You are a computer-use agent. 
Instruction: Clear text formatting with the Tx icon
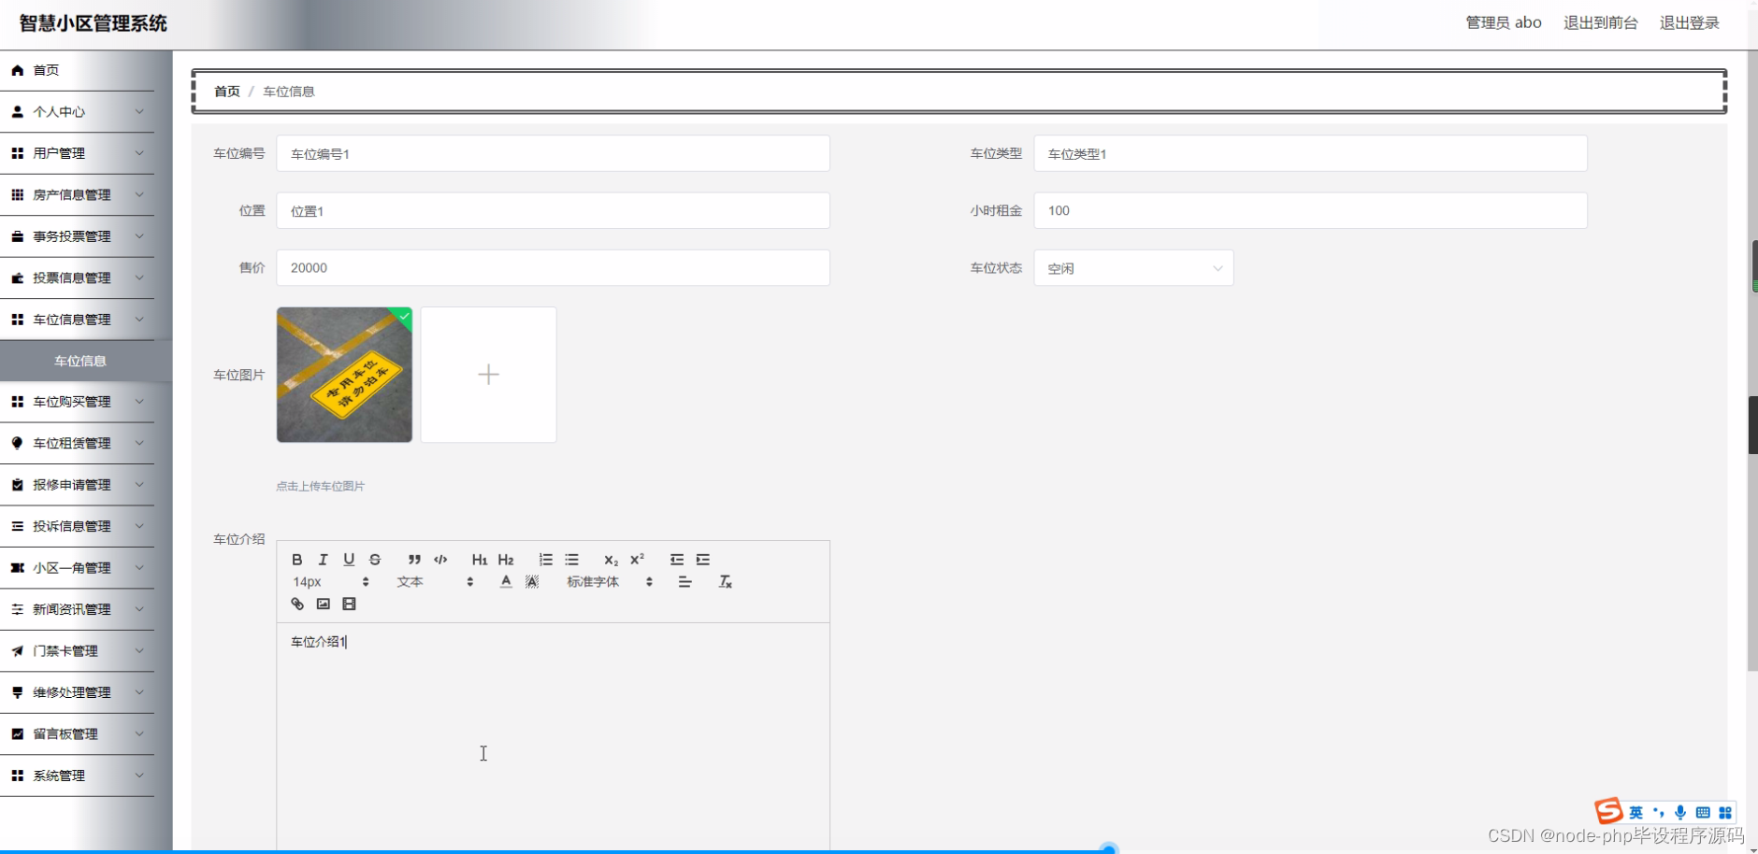726,581
